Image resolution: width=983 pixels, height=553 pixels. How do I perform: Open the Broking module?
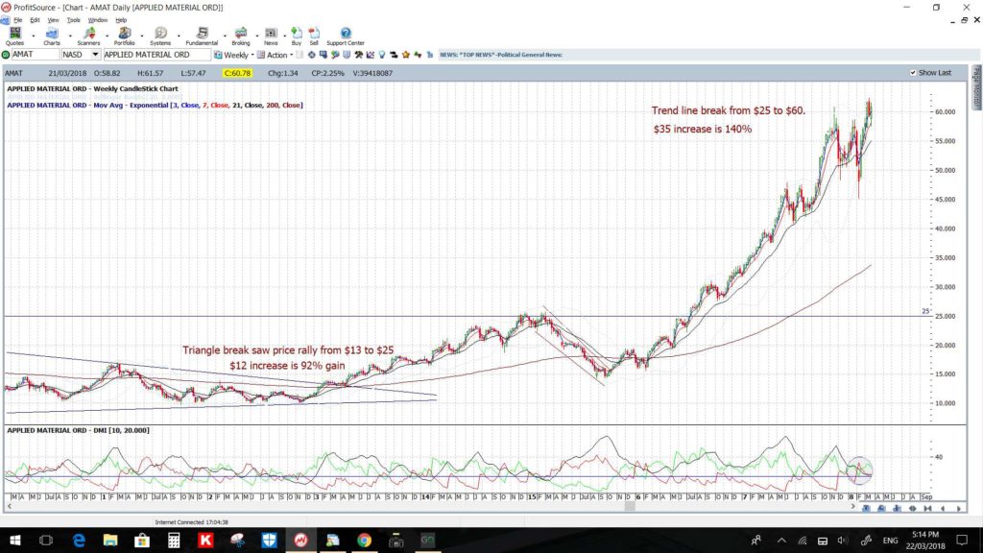[x=241, y=36]
